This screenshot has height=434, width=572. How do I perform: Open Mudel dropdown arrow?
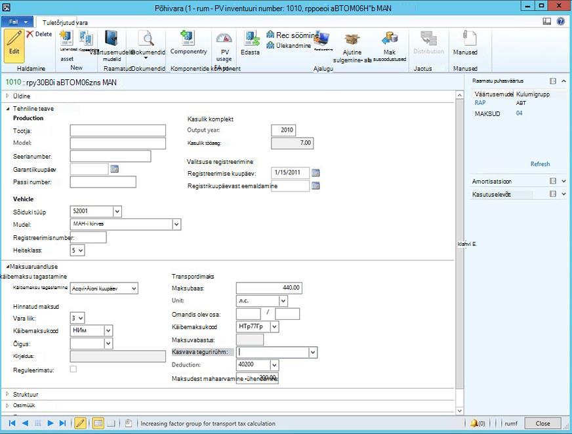coord(176,224)
